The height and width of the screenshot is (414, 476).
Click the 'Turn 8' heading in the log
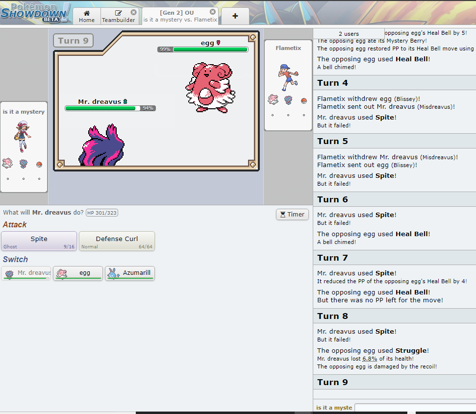pos(332,316)
